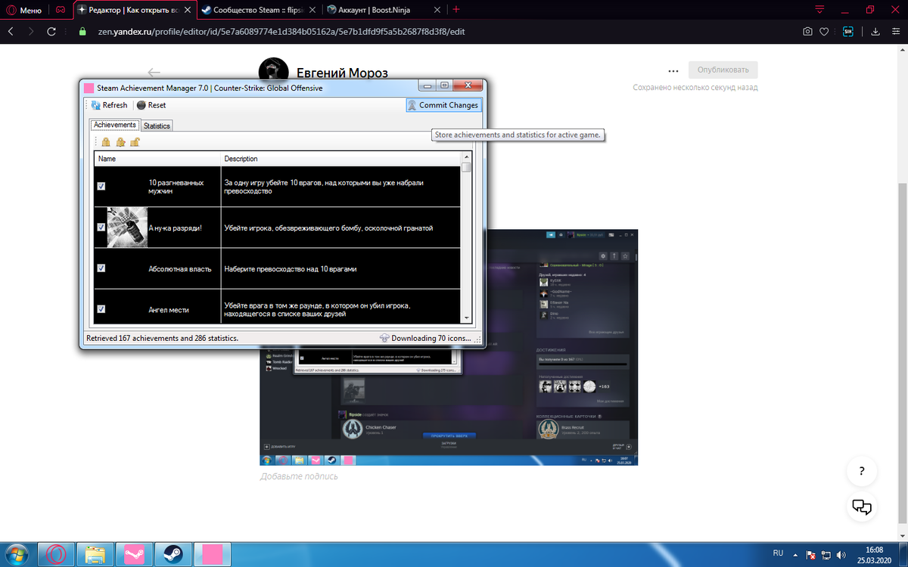Image resolution: width=908 pixels, height=567 pixels.
Task: Click the Opera GX Corner gamepad icon
Action: (x=61, y=11)
